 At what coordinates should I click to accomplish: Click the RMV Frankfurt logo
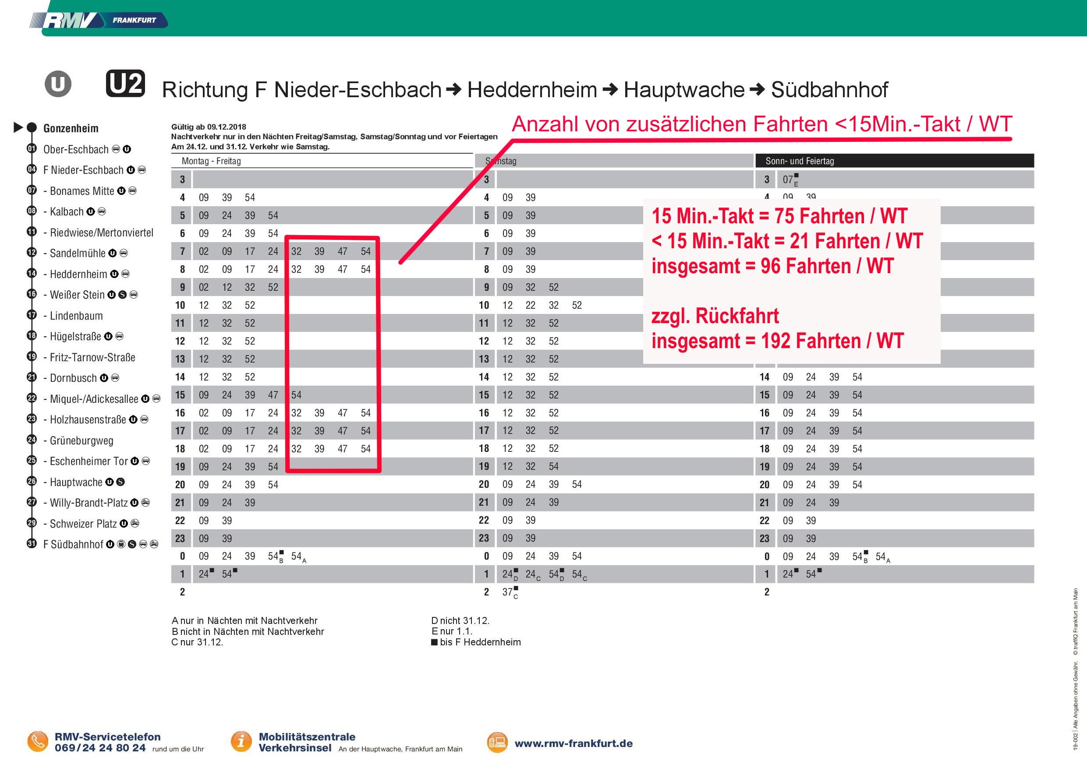(99, 20)
